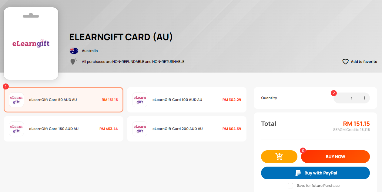Click the eLearnGift logo on 100 AUD card
This screenshot has width=382, height=192.
pyautogui.click(x=140, y=100)
